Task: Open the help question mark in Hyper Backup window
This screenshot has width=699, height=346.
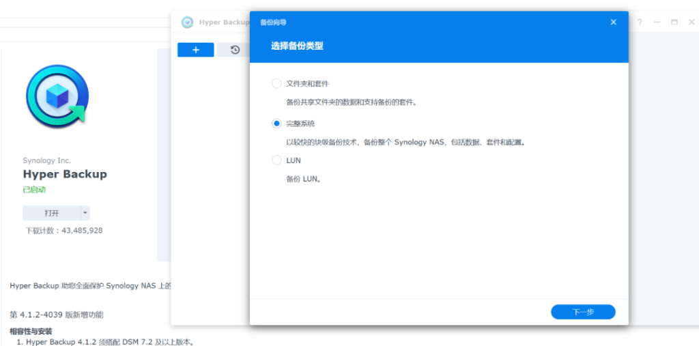Action: (639, 23)
